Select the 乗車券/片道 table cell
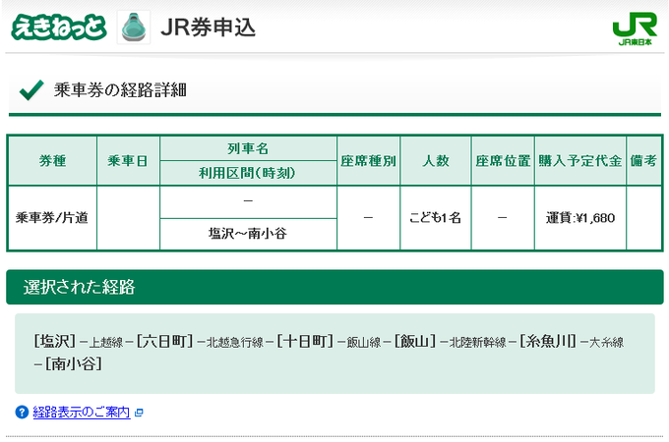Viewport: 669px width, 442px height. pyautogui.click(x=52, y=218)
